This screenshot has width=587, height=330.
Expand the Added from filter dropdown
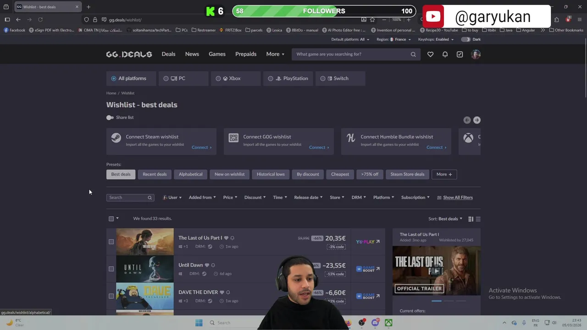(202, 198)
